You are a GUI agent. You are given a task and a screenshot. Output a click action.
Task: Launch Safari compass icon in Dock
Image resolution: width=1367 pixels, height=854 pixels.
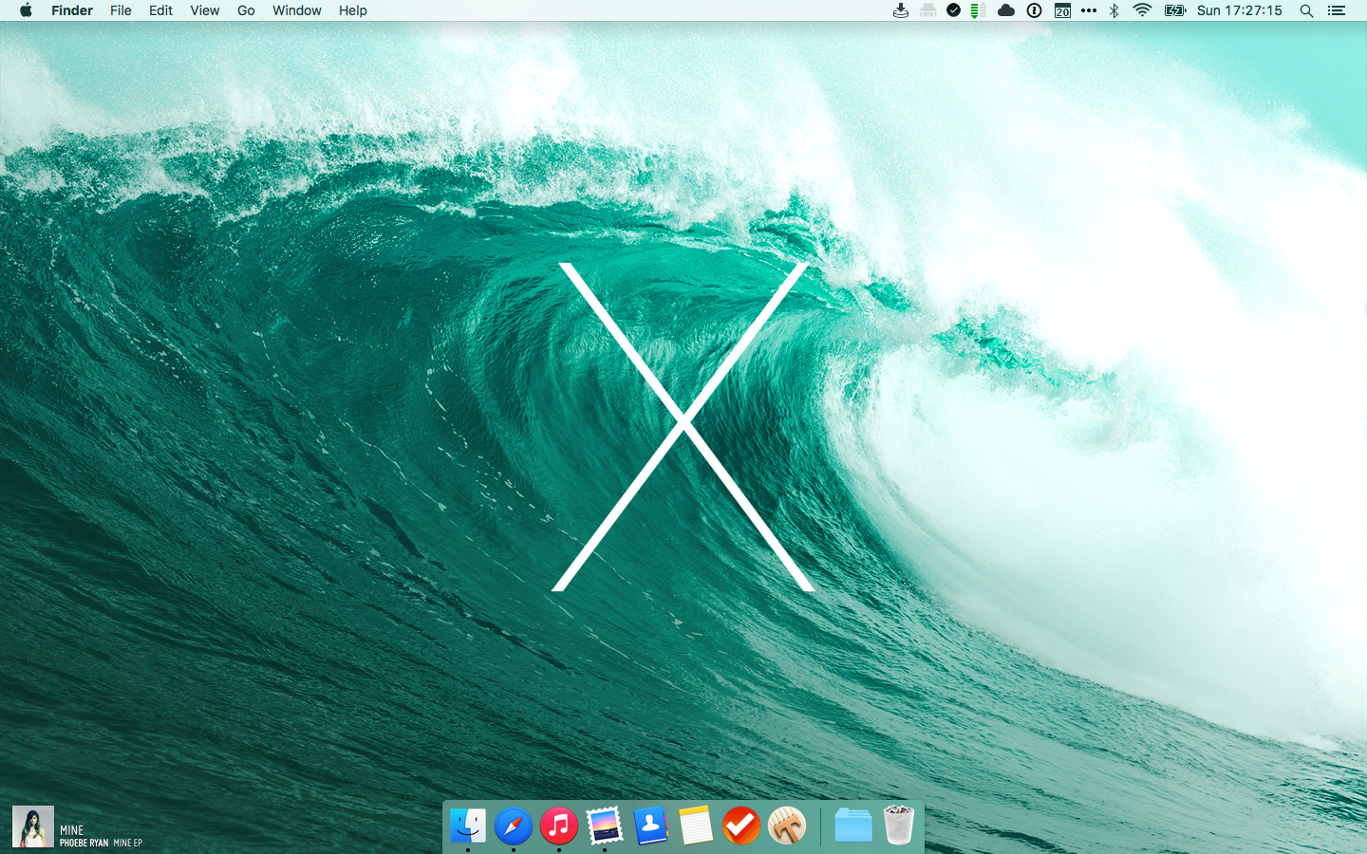(514, 826)
